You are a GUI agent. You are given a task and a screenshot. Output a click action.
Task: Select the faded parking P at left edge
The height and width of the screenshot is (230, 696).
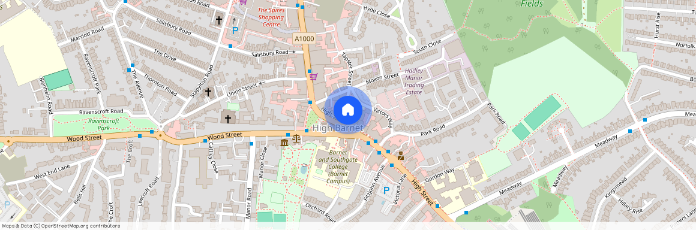point(7,204)
